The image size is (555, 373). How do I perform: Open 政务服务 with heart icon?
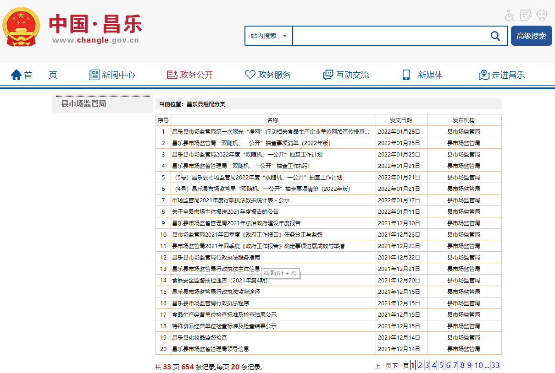(x=268, y=75)
